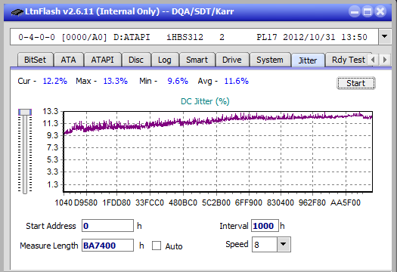Switch to the BitSet tab
The width and height of the screenshot is (397, 272).
click(x=36, y=60)
